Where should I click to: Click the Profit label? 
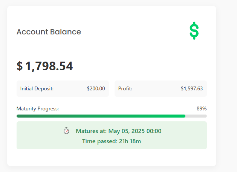pos(125,89)
